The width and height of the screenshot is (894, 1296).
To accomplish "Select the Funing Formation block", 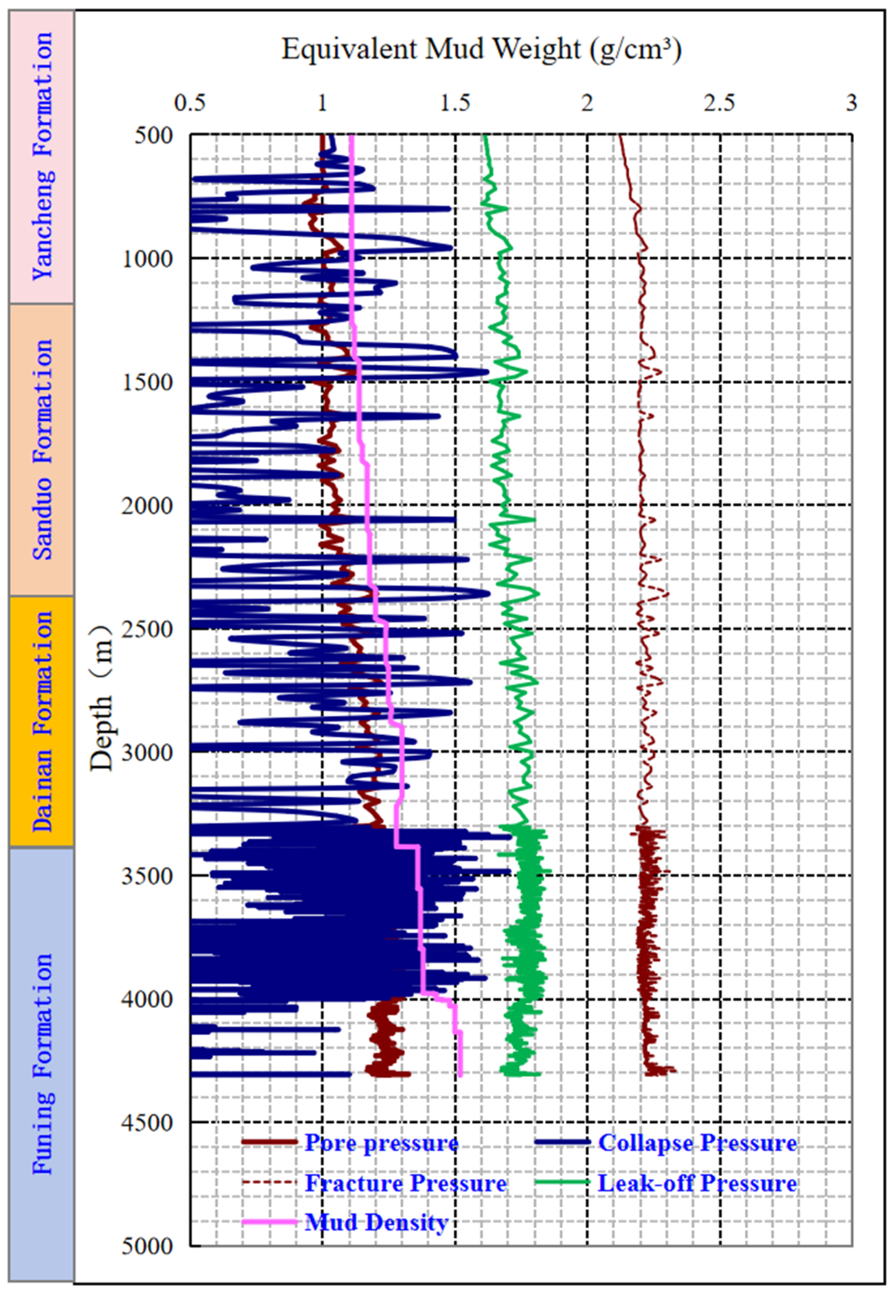I will 41,1064.
